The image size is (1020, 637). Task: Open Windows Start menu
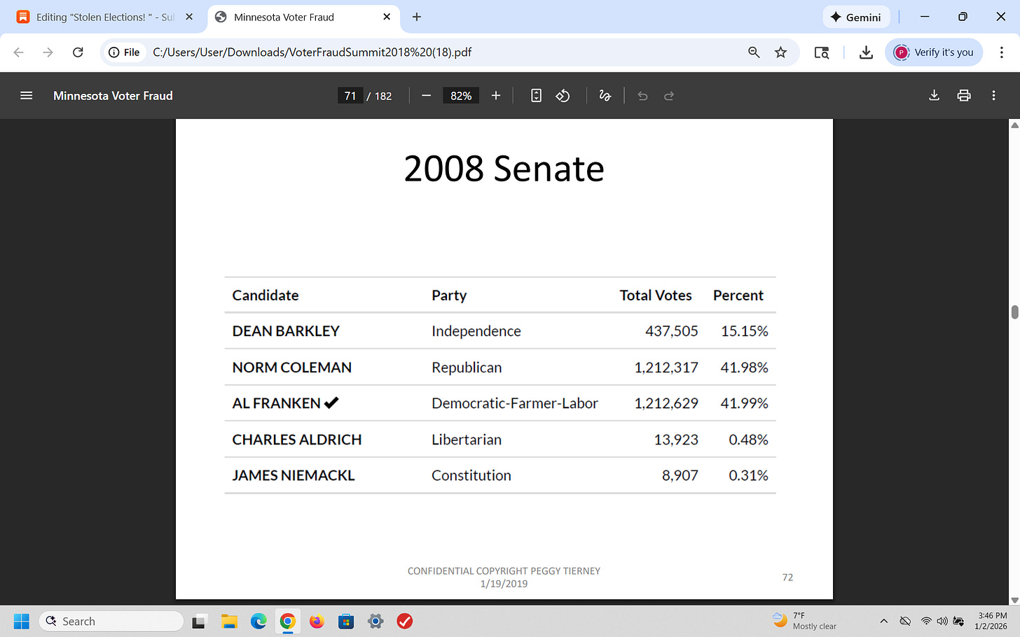click(22, 622)
